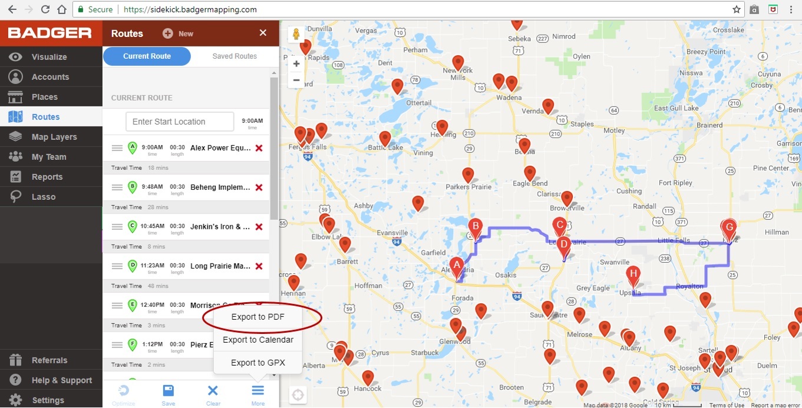Click route marker A on the map
Screen dimensions: 802x408
457,267
